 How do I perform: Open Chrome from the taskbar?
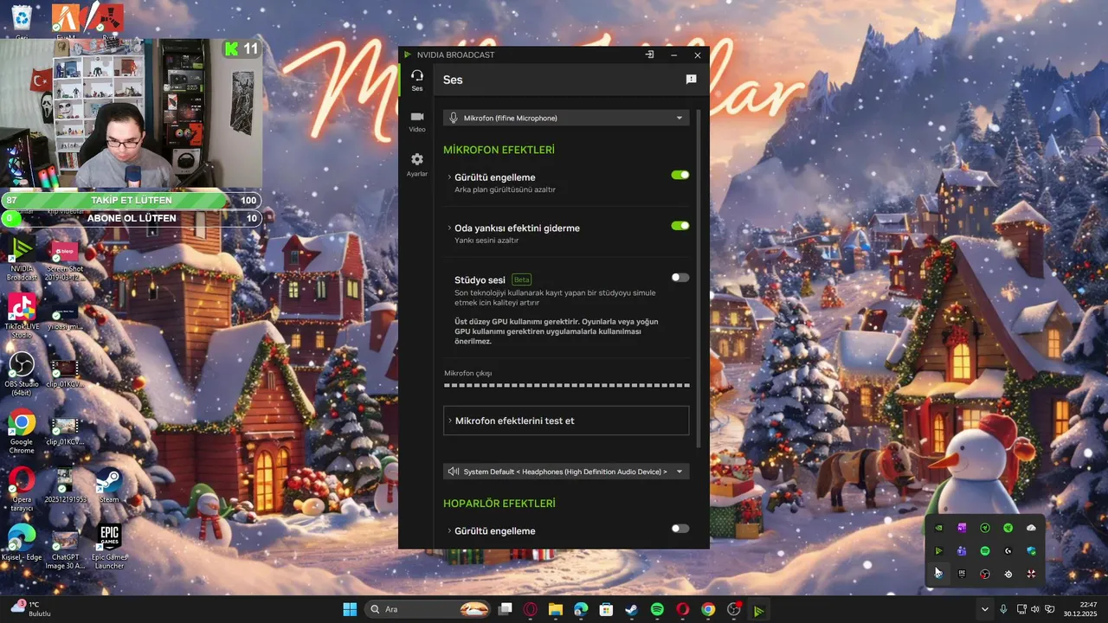pos(708,609)
